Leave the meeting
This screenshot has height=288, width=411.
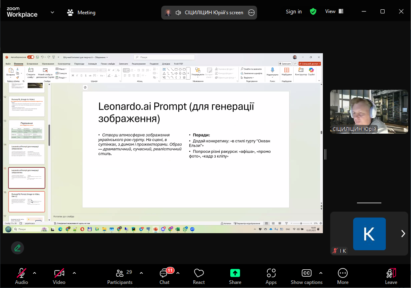[x=391, y=276]
